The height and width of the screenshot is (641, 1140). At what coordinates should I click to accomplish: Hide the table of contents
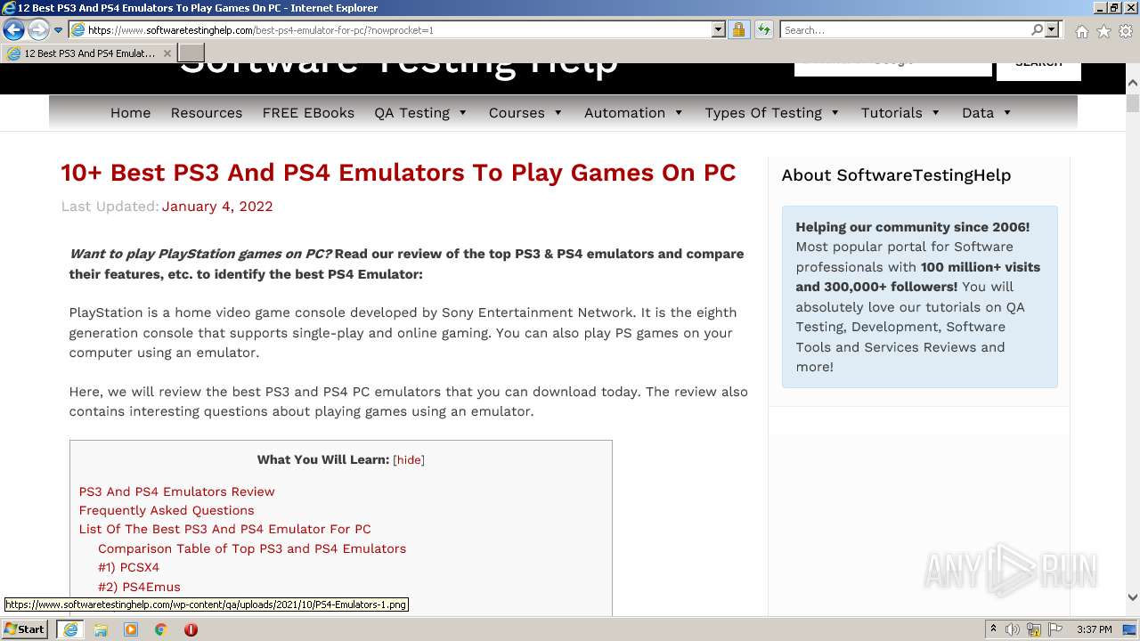click(x=409, y=460)
